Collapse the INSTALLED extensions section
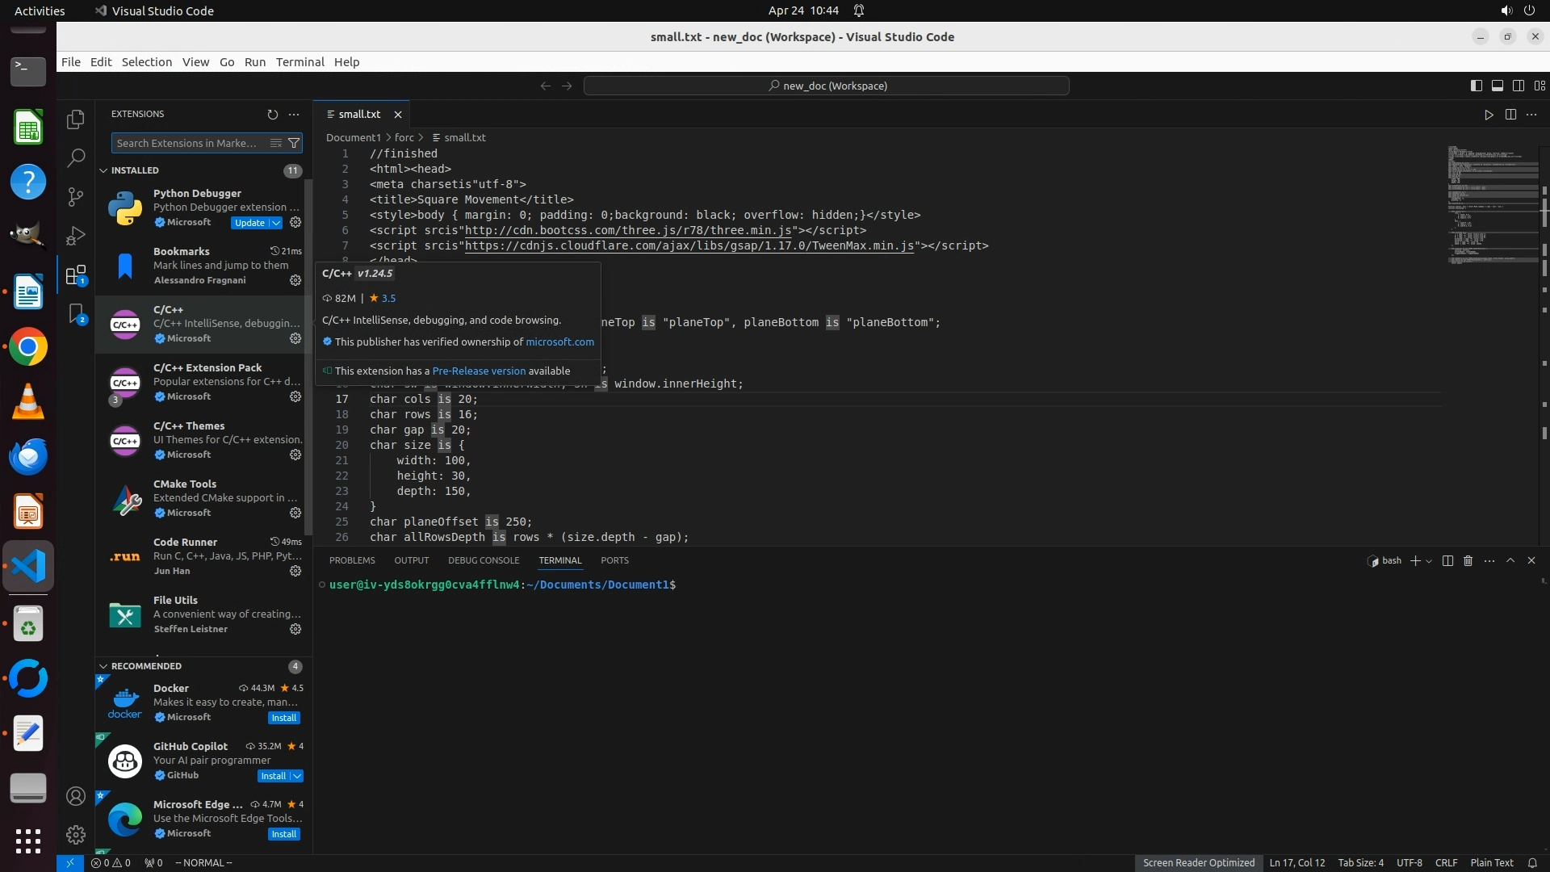The height and width of the screenshot is (872, 1550). click(103, 170)
